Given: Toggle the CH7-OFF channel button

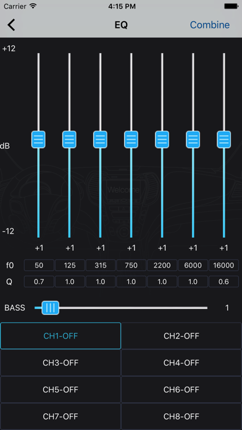Looking at the screenshot, I should coord(60,416).
